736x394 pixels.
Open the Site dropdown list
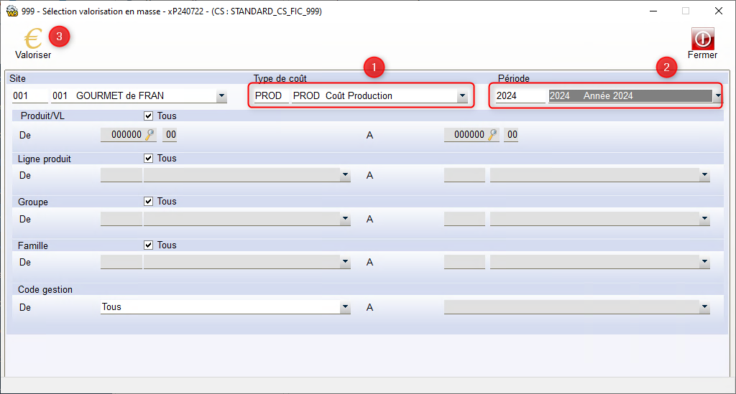[x=221, y=96]
